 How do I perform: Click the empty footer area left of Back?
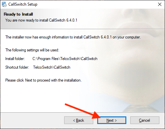tap(32, 120)
